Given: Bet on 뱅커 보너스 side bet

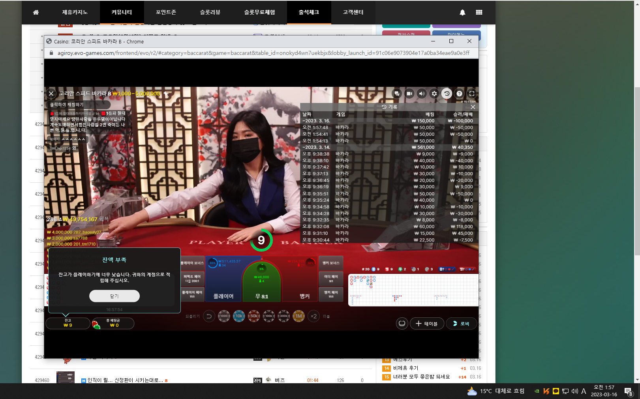Looking at the screenshot, I should pyautogui.click(x=331, y=263).
